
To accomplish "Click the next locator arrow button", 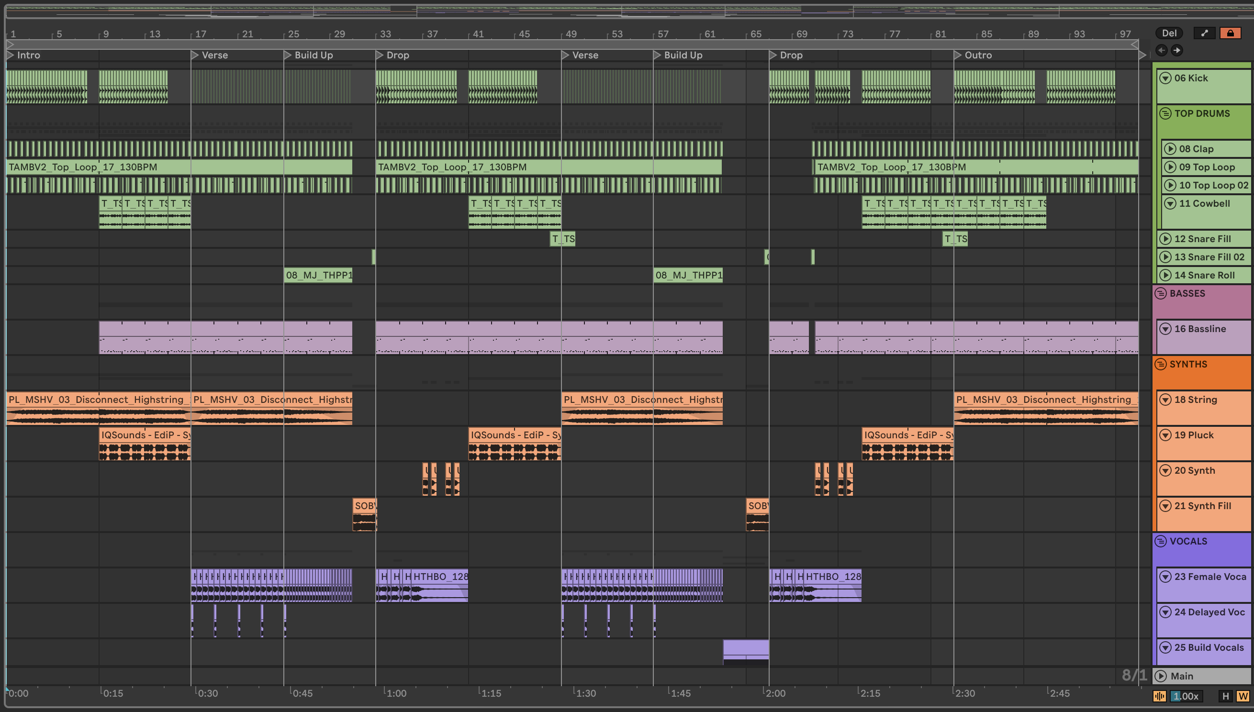I will [1177, 50].
